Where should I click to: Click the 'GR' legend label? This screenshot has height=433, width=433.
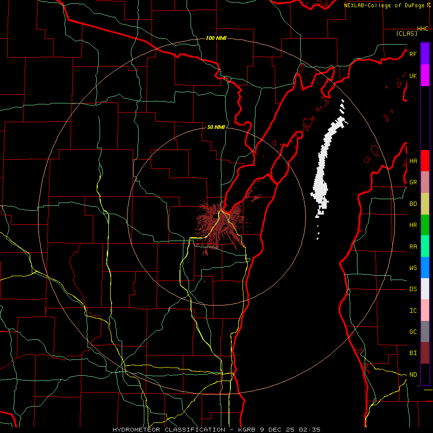[413, 182]
